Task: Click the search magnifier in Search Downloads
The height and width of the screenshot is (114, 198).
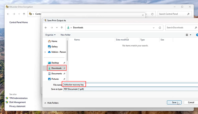Action: click(x=196, y=27)
